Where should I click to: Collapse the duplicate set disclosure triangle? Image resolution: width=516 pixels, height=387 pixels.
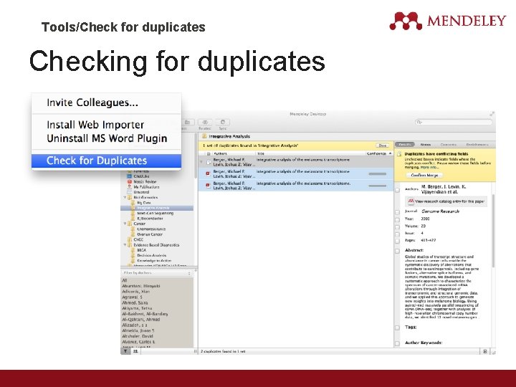(201, 161)
